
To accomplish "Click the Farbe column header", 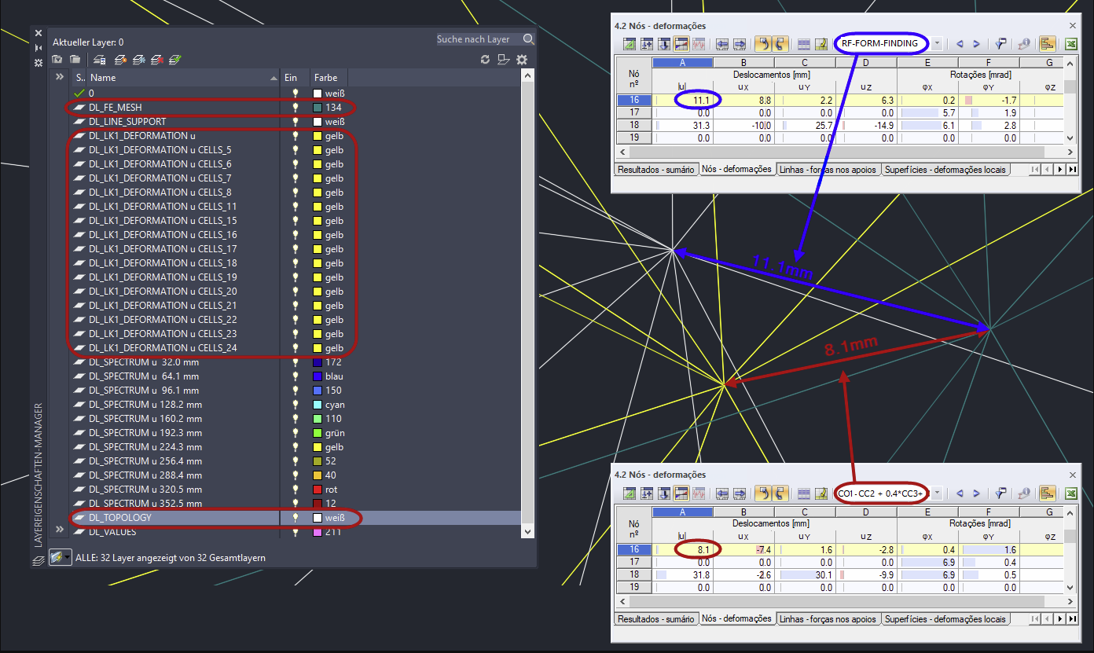I will coord(329,78).
